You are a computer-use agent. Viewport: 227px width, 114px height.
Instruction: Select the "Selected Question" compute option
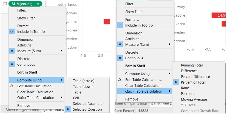point(87,109)
